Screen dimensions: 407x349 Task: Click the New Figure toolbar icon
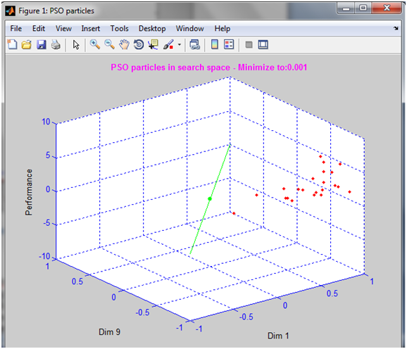pyautogui.click(x=12, y=44)
